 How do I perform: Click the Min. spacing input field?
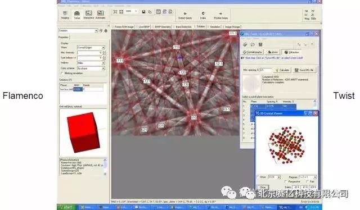pos(265,70)
